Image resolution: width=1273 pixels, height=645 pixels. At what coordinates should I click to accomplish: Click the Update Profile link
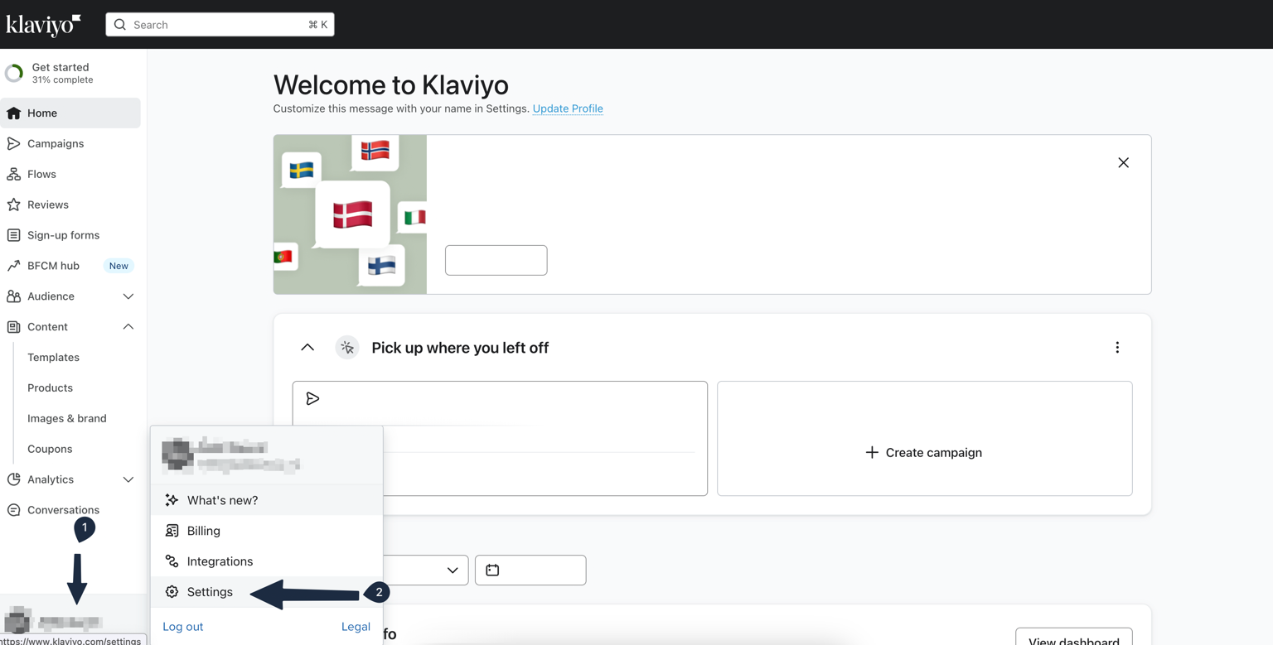(568, 108)
